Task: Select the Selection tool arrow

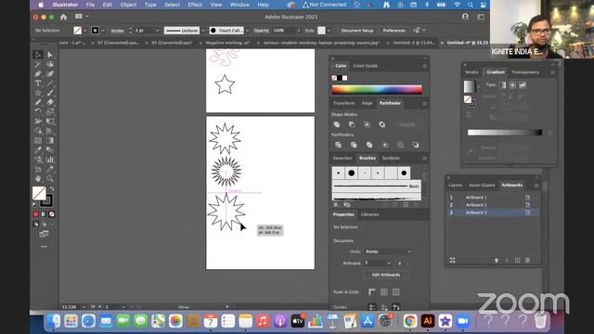Action: 38,55
